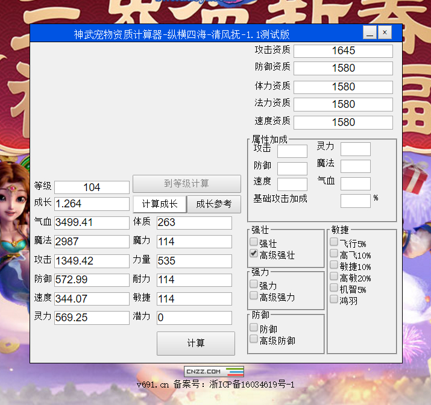
Task: Click the 计算 button
Action: coord(196,344)
